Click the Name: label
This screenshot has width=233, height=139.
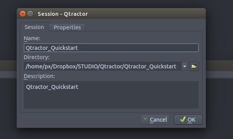[x=32, y=38]
